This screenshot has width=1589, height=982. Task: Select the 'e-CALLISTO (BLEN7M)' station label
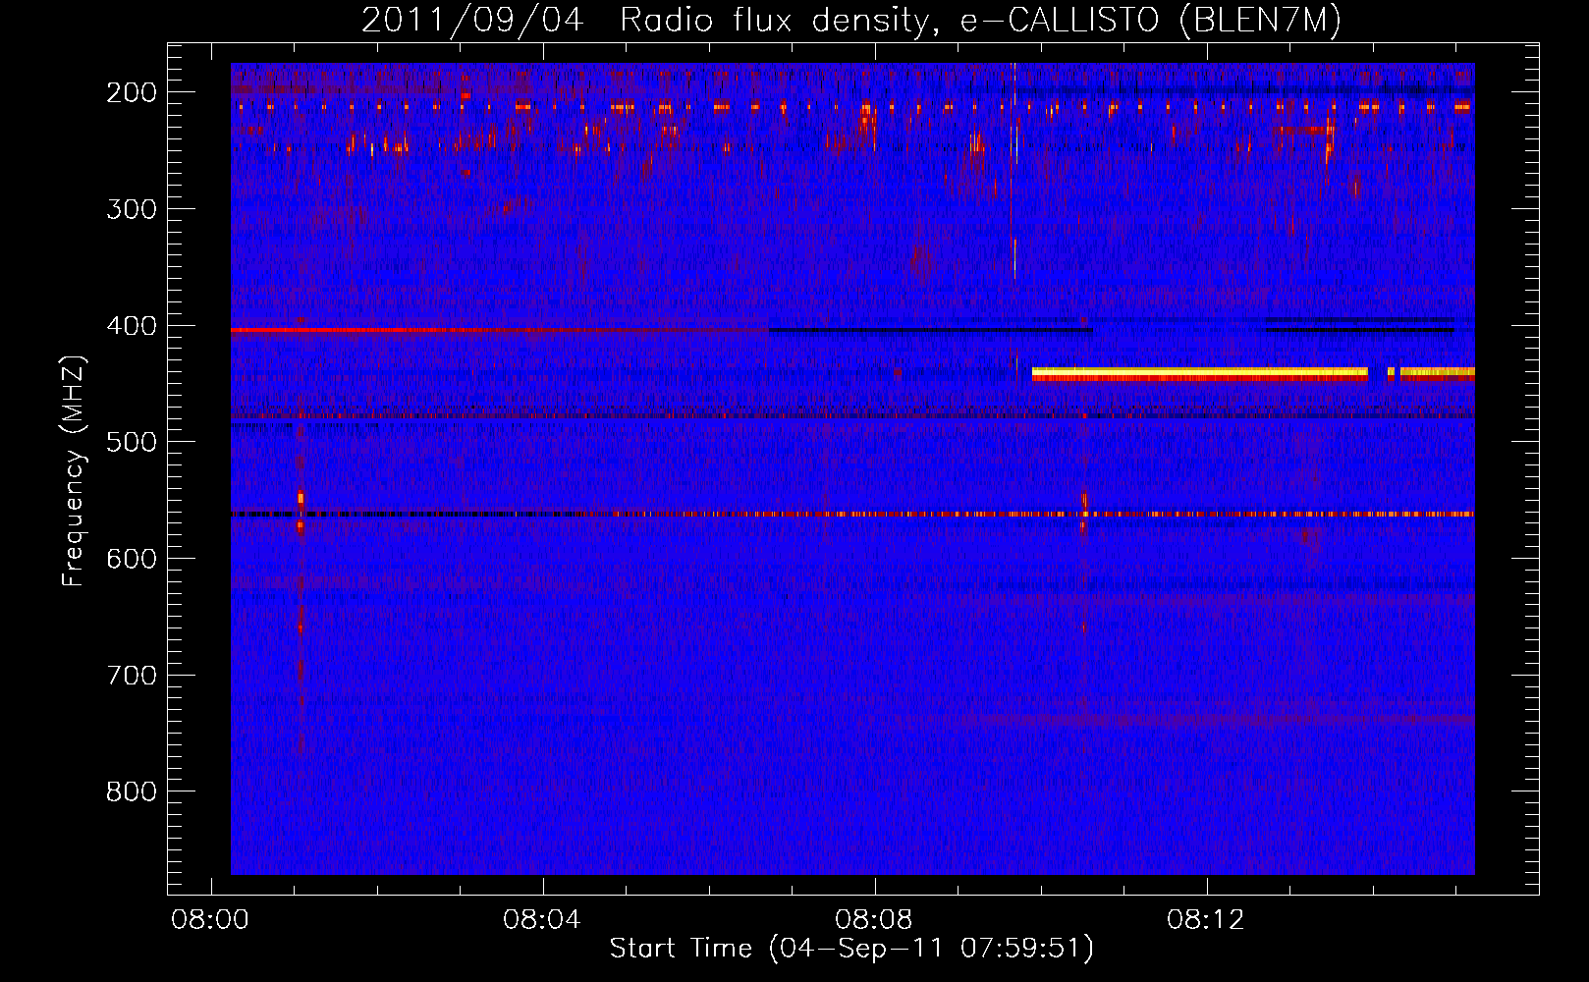click(1150, 21)
